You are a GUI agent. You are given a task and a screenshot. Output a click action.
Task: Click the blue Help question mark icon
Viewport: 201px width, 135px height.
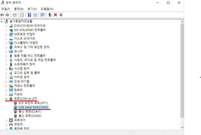click(29, 15)
